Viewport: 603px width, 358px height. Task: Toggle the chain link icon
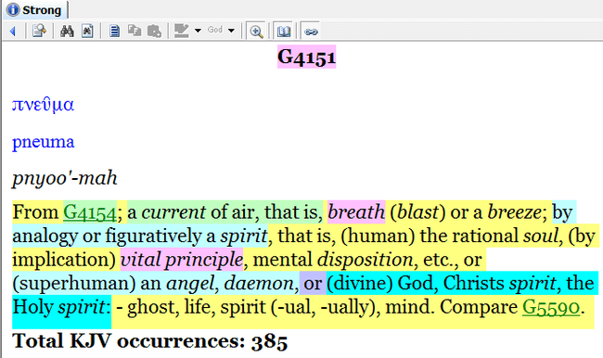(x=311, y=32)
